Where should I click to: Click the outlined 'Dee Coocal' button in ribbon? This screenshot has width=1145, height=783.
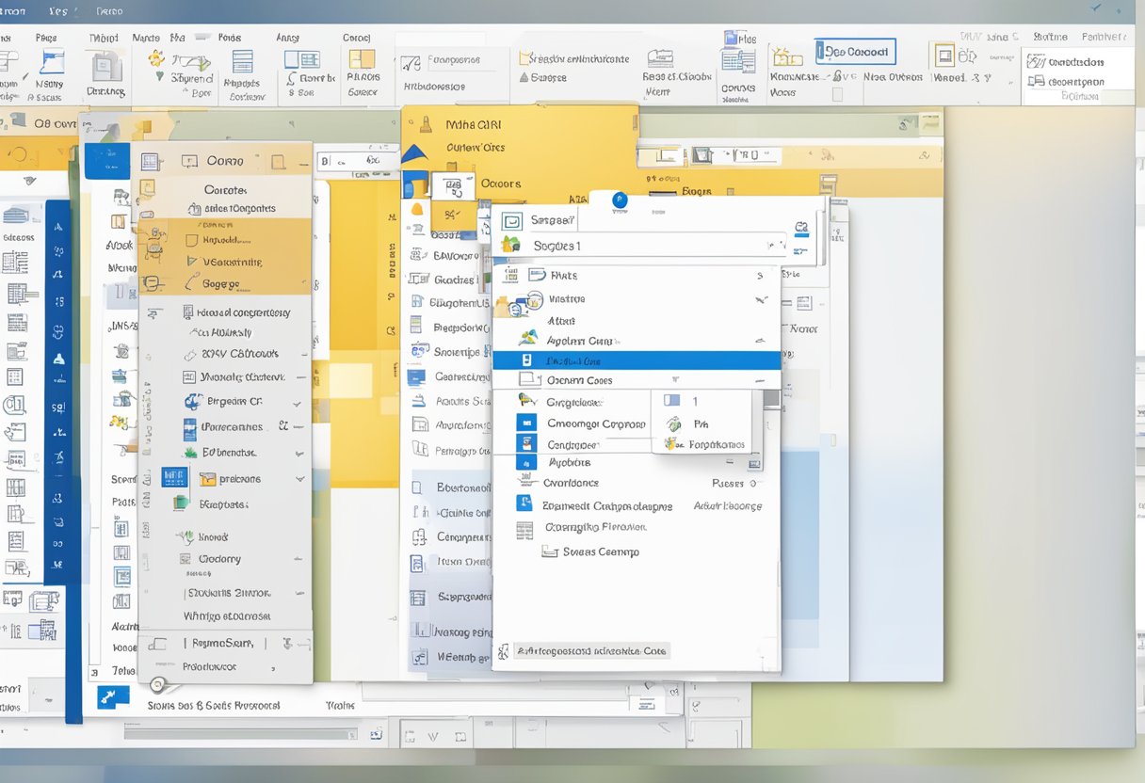[x=855, y=52]
